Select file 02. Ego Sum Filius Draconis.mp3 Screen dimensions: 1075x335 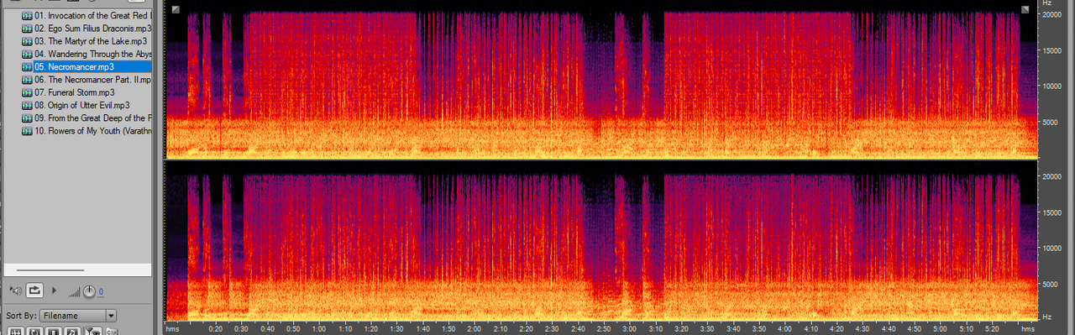[x=92, y=29]
